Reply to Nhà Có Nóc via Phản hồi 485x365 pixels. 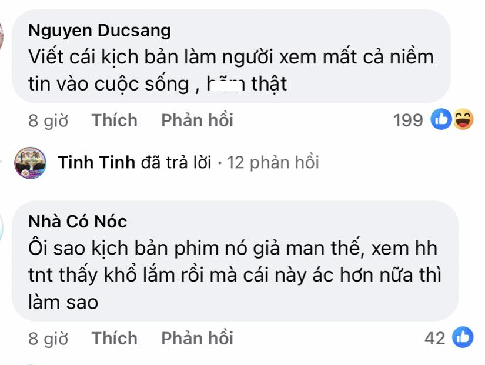(197, 339)
